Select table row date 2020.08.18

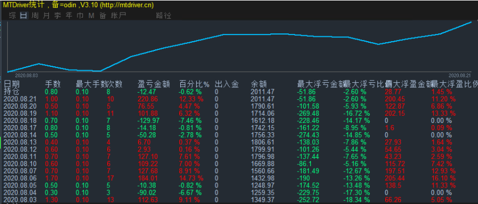20,121
